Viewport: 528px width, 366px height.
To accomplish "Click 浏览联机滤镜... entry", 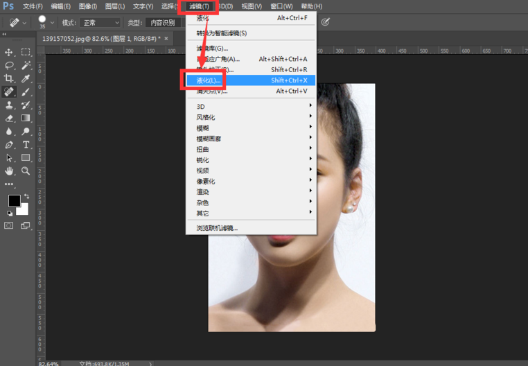I will tap(251, 228).
